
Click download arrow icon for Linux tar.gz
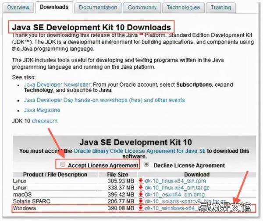(x=141, y=187)
